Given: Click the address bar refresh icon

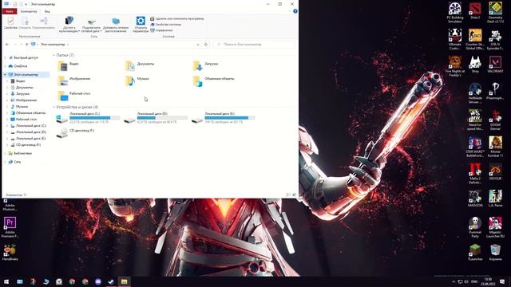Looking at the screenshot, I should (x=206, y=45).
